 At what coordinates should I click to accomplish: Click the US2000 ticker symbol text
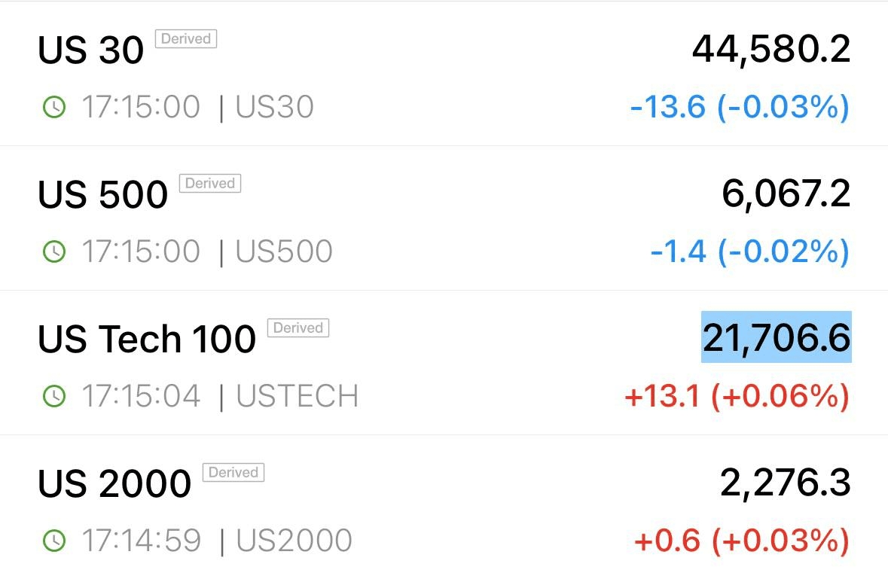294,541
